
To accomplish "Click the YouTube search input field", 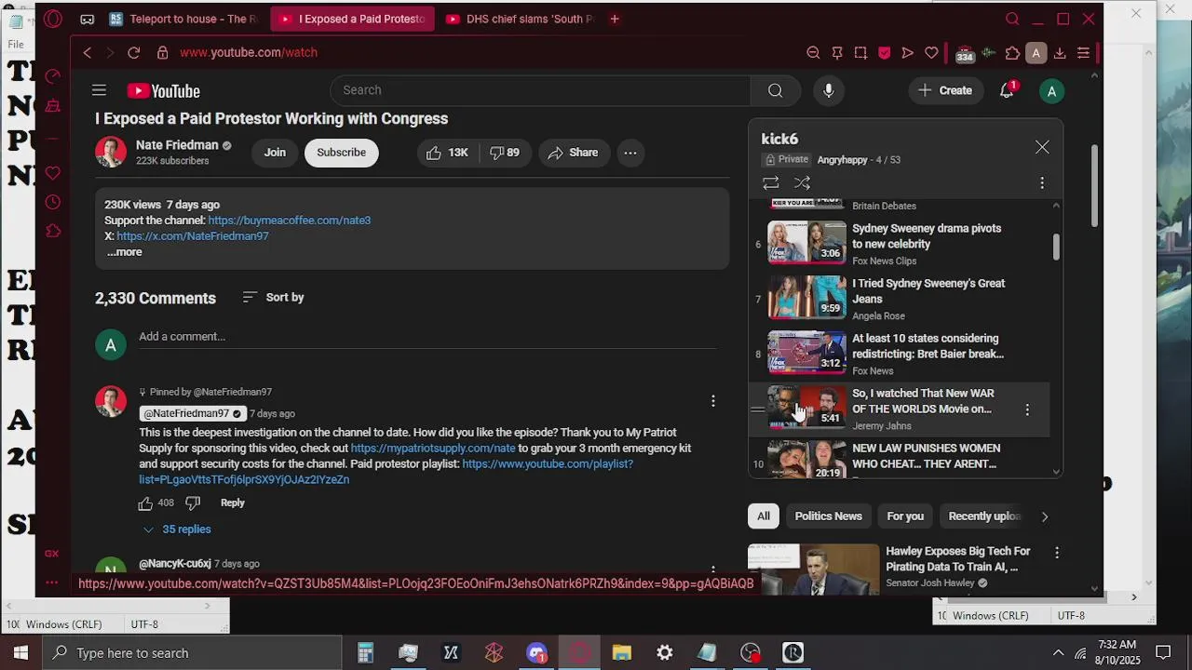I will coord(540,90).
